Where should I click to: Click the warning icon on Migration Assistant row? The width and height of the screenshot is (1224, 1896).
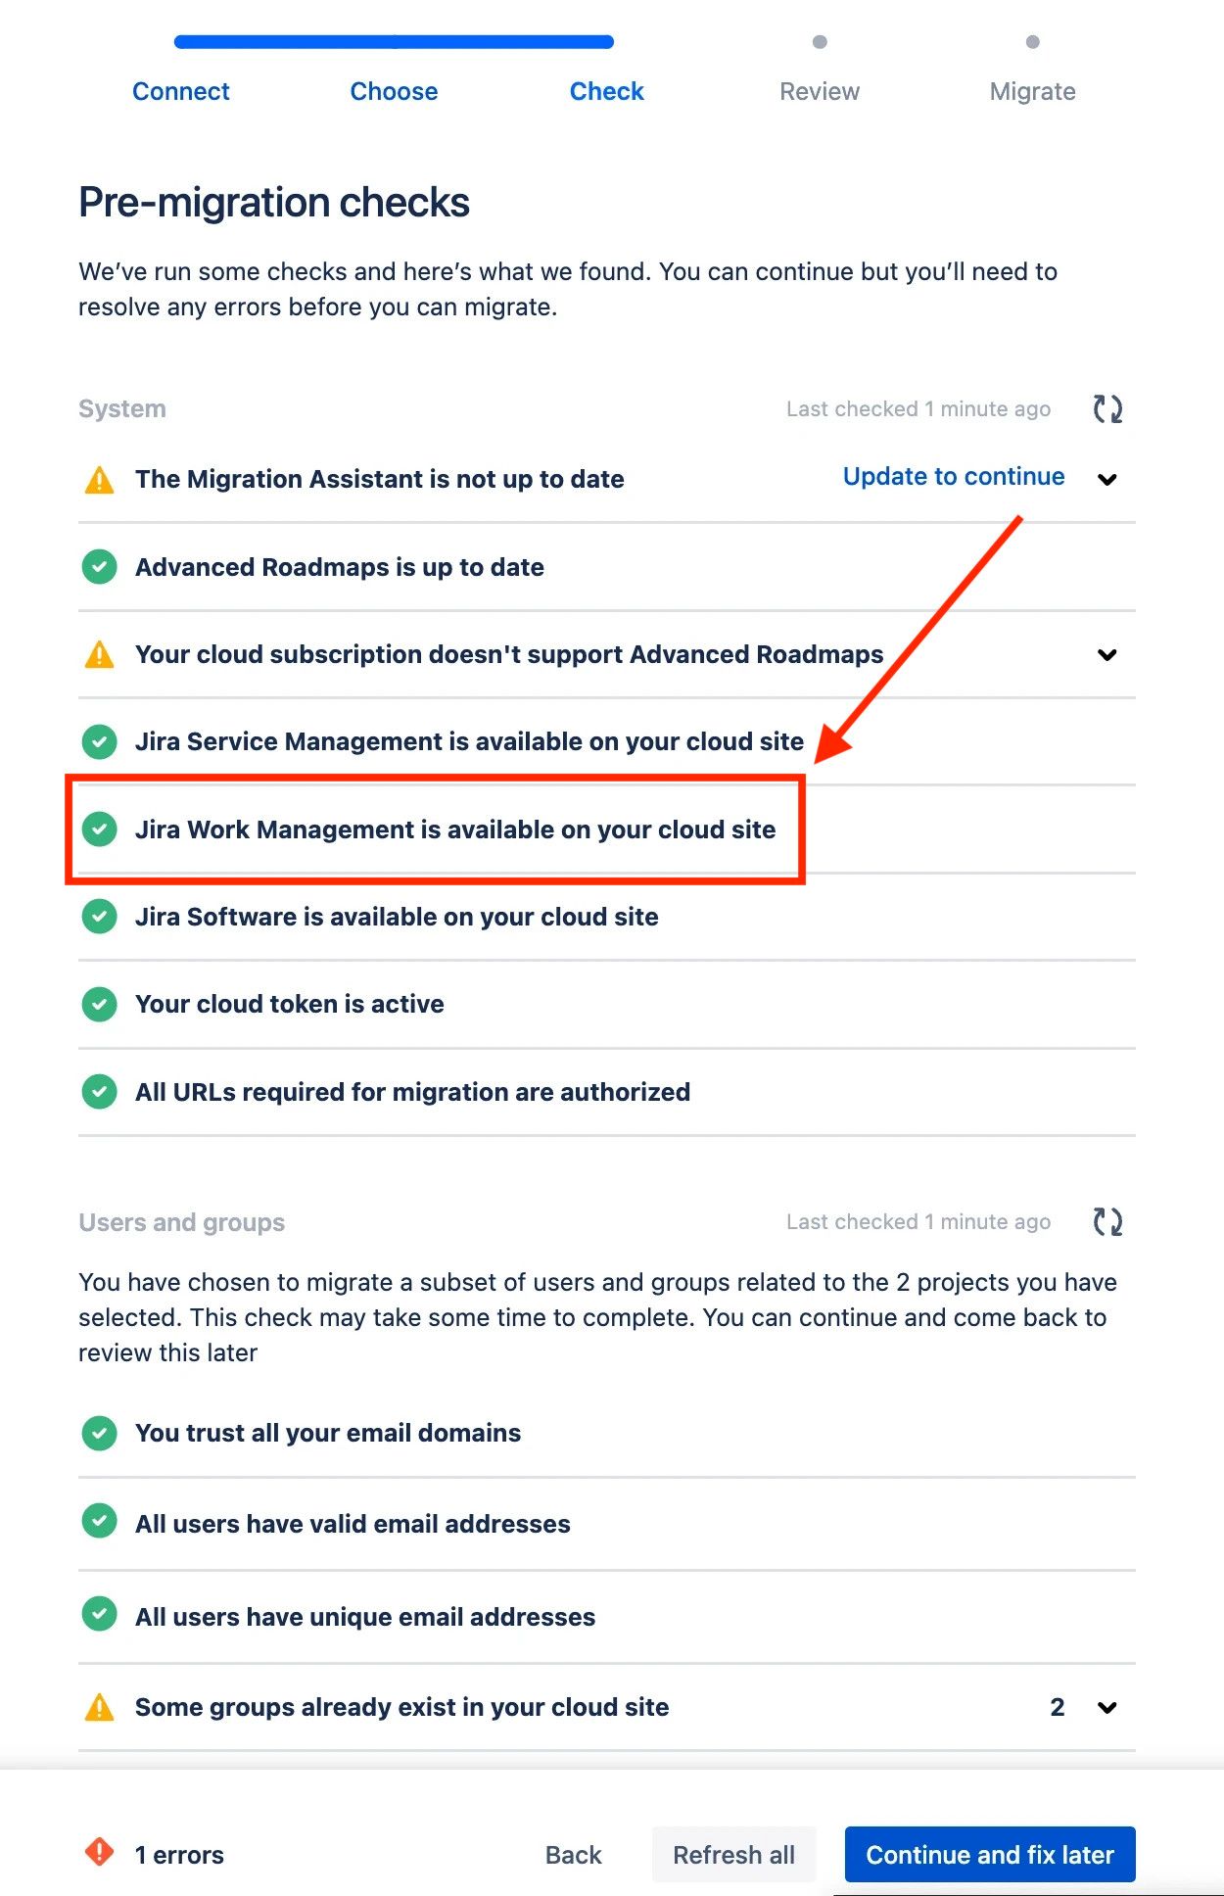[x=99, y=479]
